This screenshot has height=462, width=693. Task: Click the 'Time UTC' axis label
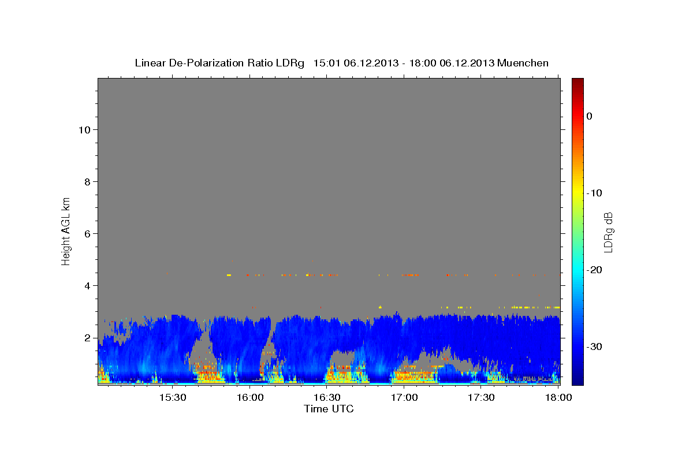tap(329, 409)
